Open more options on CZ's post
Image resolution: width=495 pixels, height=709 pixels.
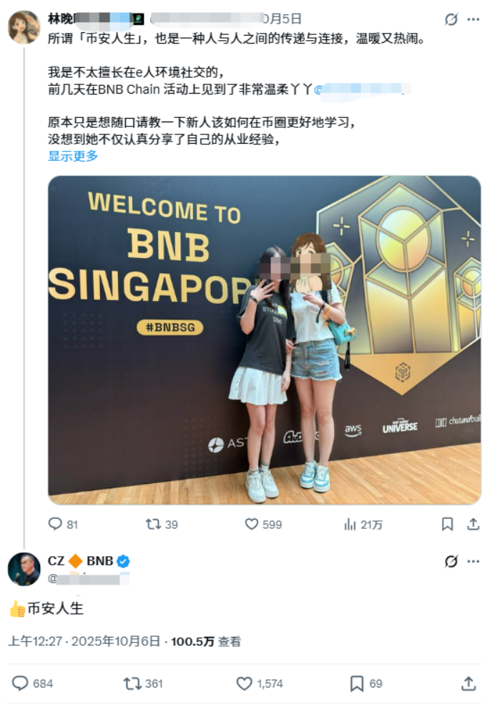tap(474, 561)
